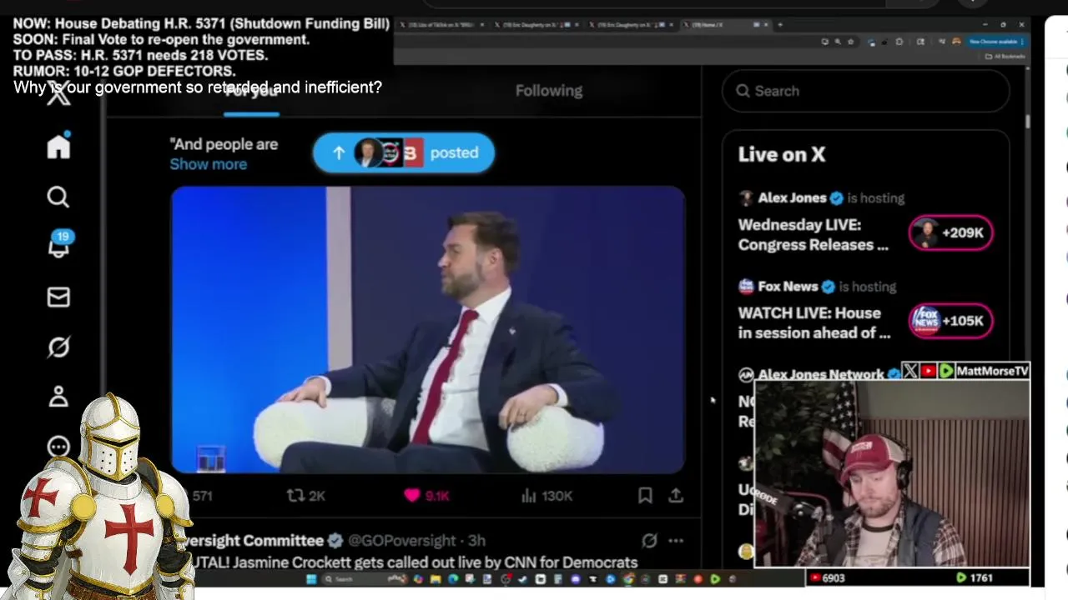Open the Explore magnifier icon in sidebar
1068x600 pixels.
tap(58, 197)
